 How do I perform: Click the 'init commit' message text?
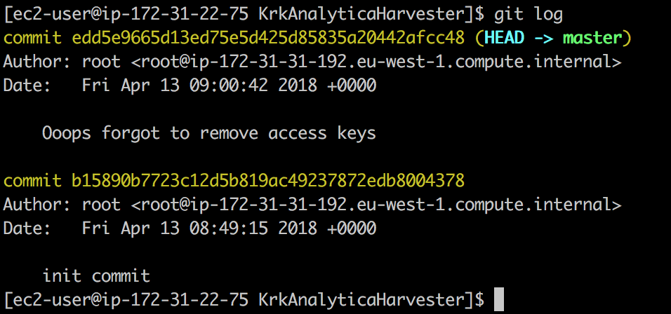click(96, 276)
